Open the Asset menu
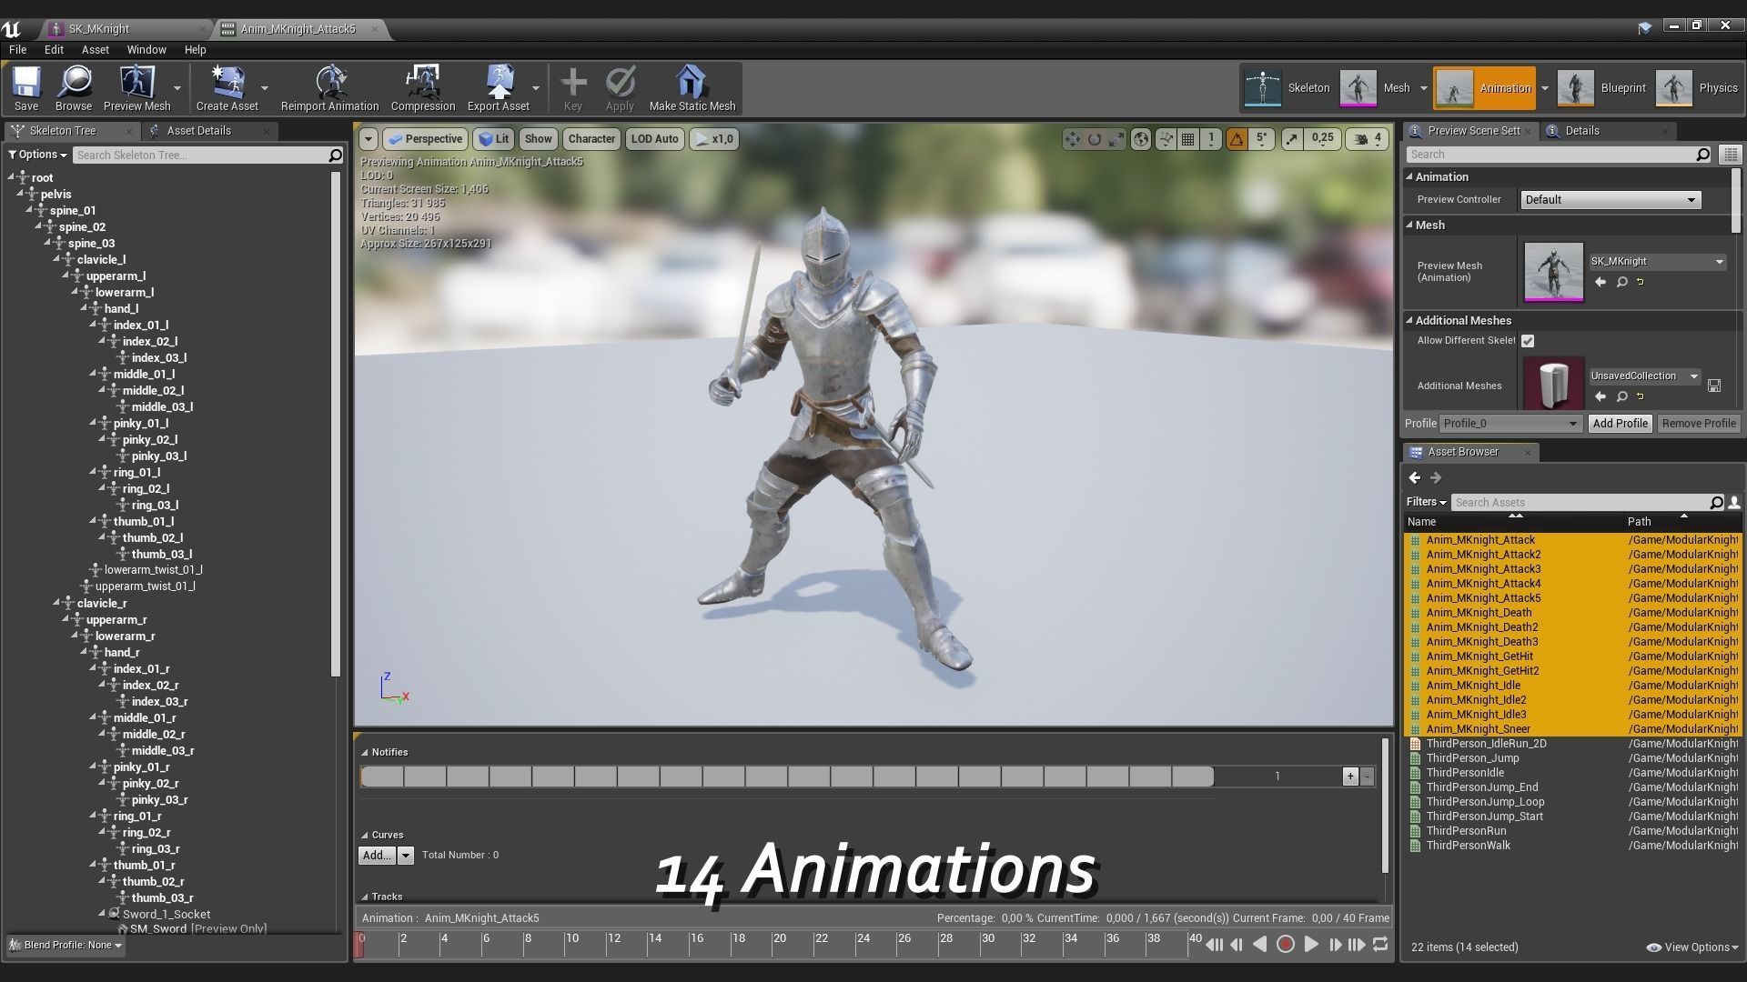The image size is (1747, 982). click(x=96, y=50)
